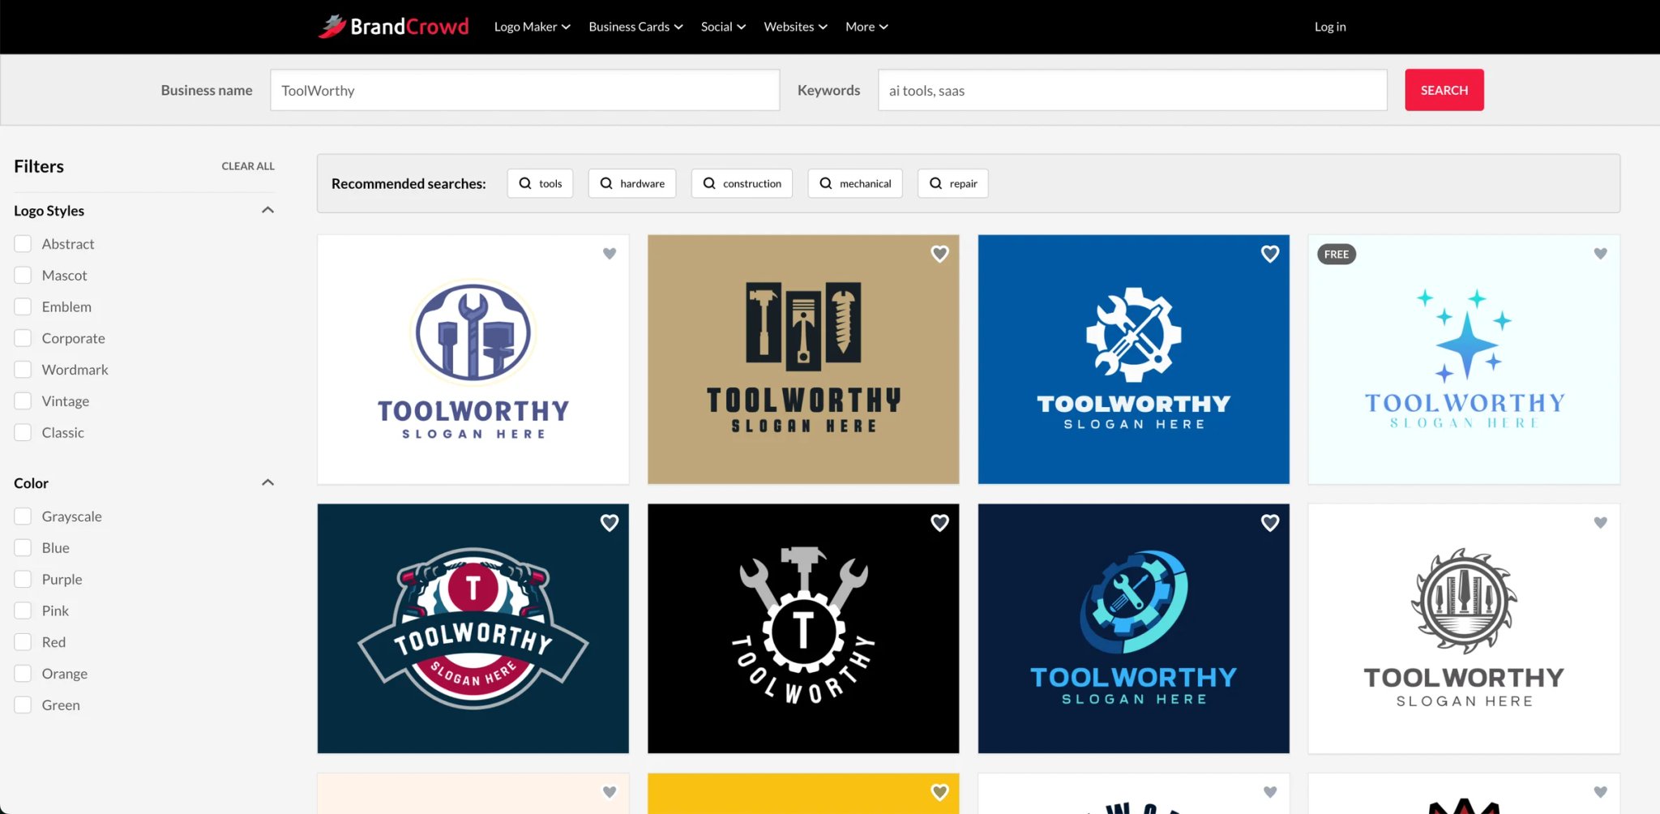Check the Green color option

[23, 705]
